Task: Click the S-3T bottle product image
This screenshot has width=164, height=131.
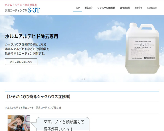Action: [x=142, y=48]
